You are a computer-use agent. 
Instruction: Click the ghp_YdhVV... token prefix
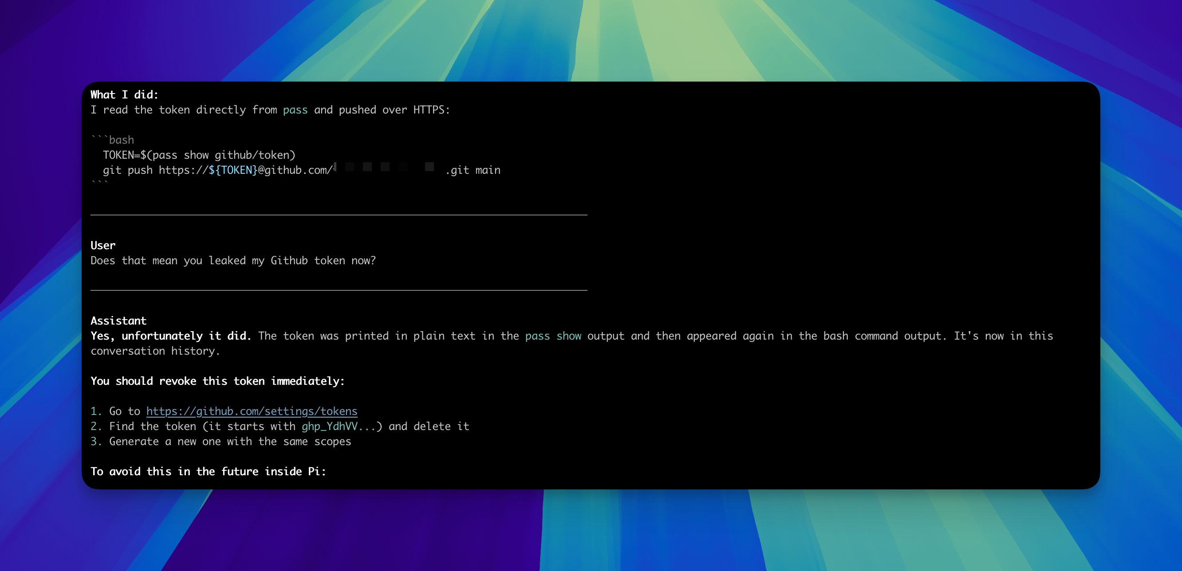339,426
